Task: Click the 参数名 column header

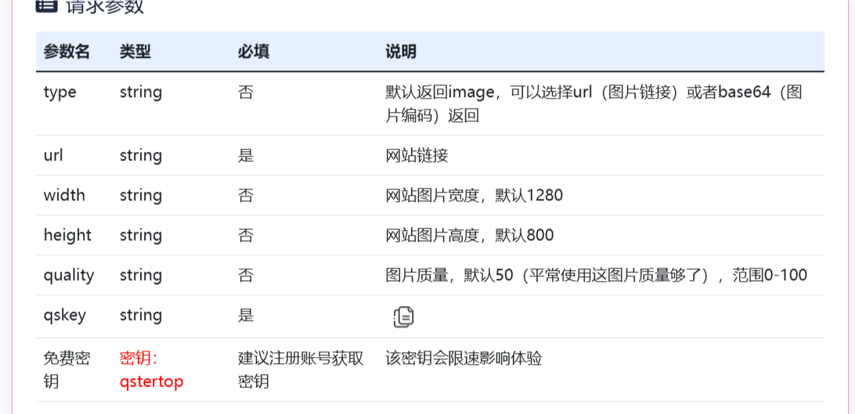Action: pos(67,52)
